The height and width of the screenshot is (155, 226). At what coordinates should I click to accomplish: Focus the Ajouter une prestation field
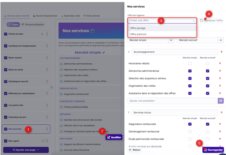pos(172,101)
